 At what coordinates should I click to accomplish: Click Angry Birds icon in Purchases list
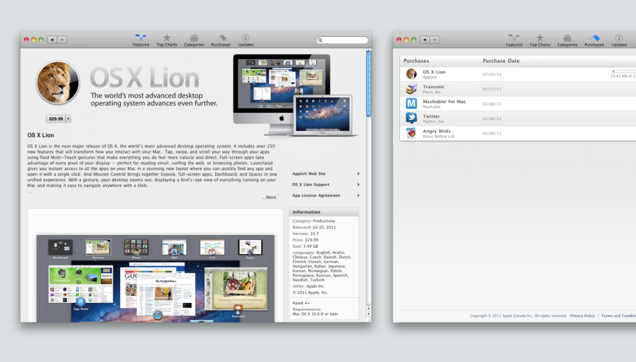411,133
